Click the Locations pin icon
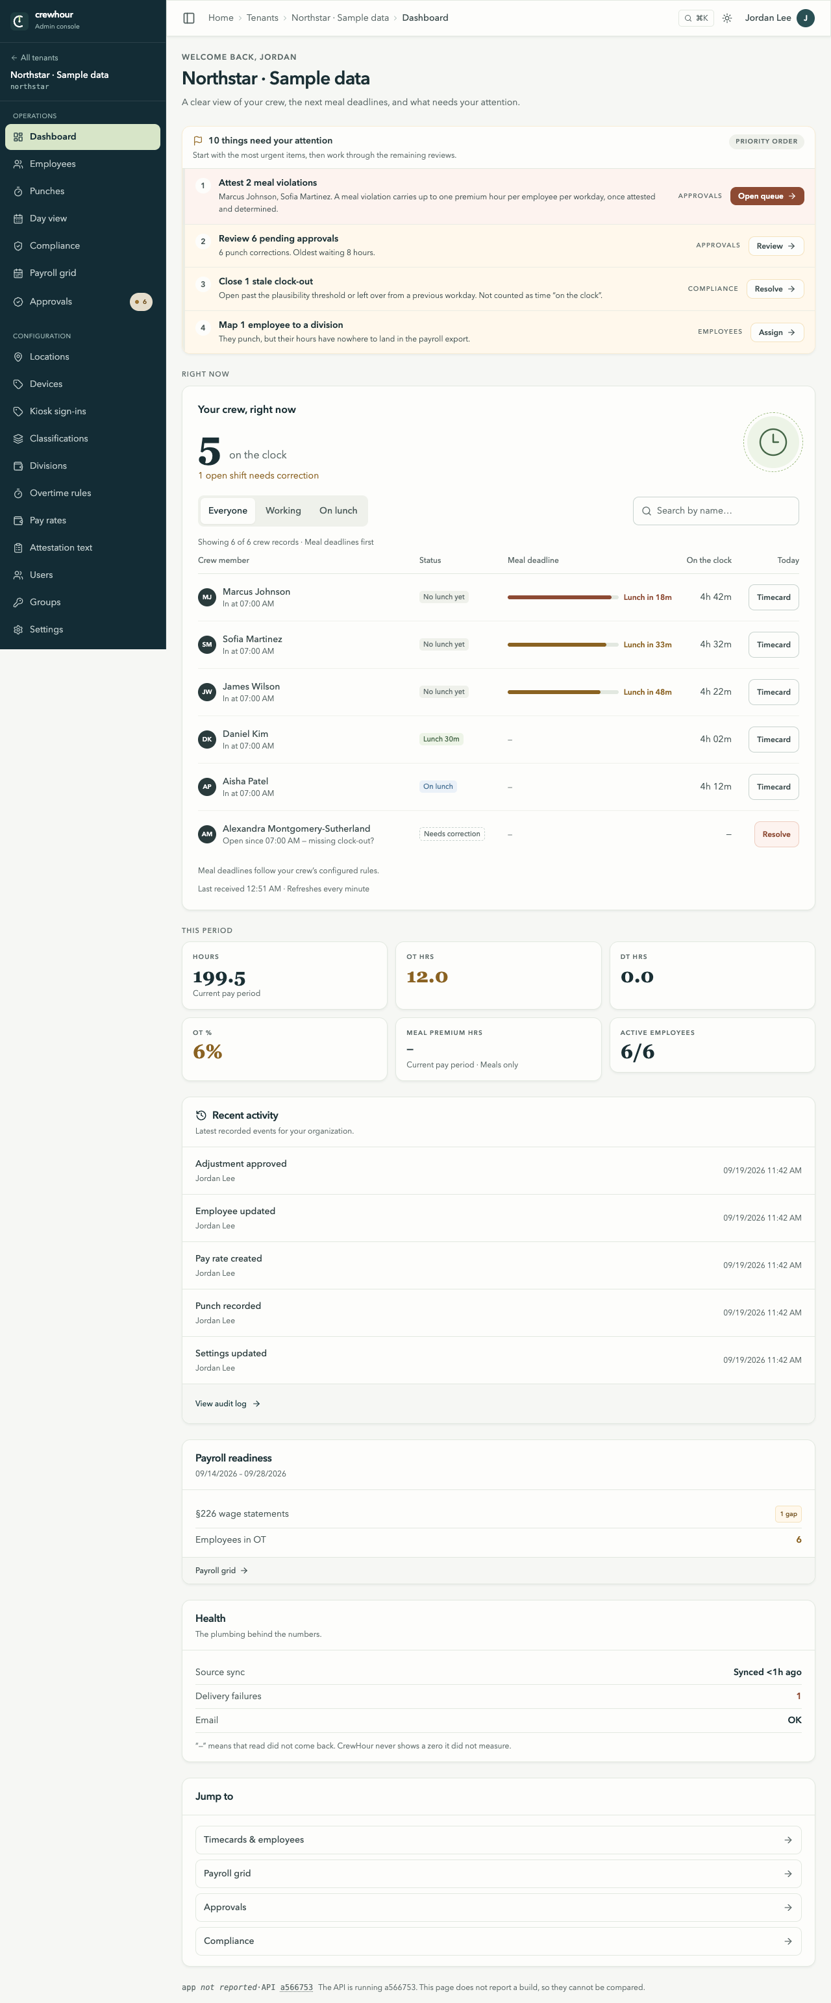831x2003 pixels. pyautogui.click(x=18, y=357)
